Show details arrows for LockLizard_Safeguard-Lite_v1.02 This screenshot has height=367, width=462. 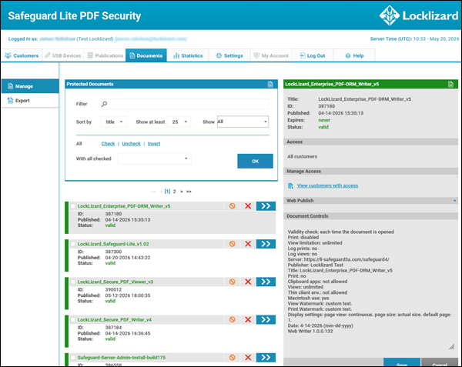266,244
